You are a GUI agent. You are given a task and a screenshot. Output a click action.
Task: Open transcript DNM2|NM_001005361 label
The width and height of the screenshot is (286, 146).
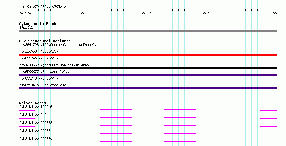[x=36, y=131]
